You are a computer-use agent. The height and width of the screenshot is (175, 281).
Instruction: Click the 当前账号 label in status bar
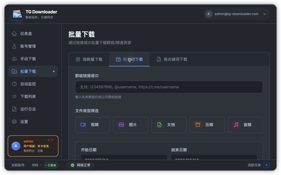(18, 165)
